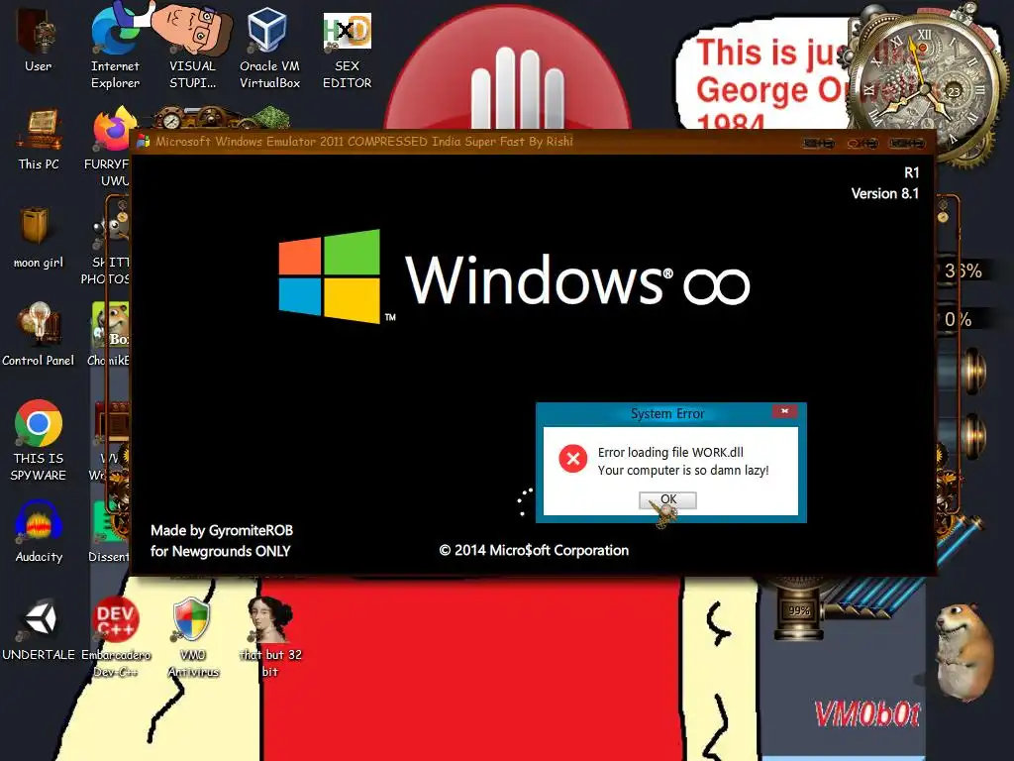
Task: Click '© 2014 Micro$oft Corporation' text
Action: [x=534, y=550]
